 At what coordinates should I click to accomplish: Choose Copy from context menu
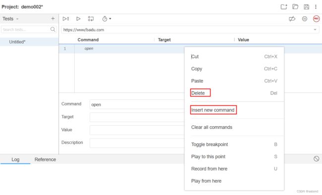click(x=234, y=69)
